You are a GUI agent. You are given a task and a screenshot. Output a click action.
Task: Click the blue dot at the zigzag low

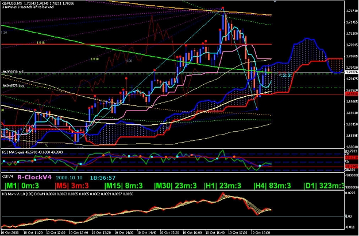pyautogui.click(x=257, y=109)
